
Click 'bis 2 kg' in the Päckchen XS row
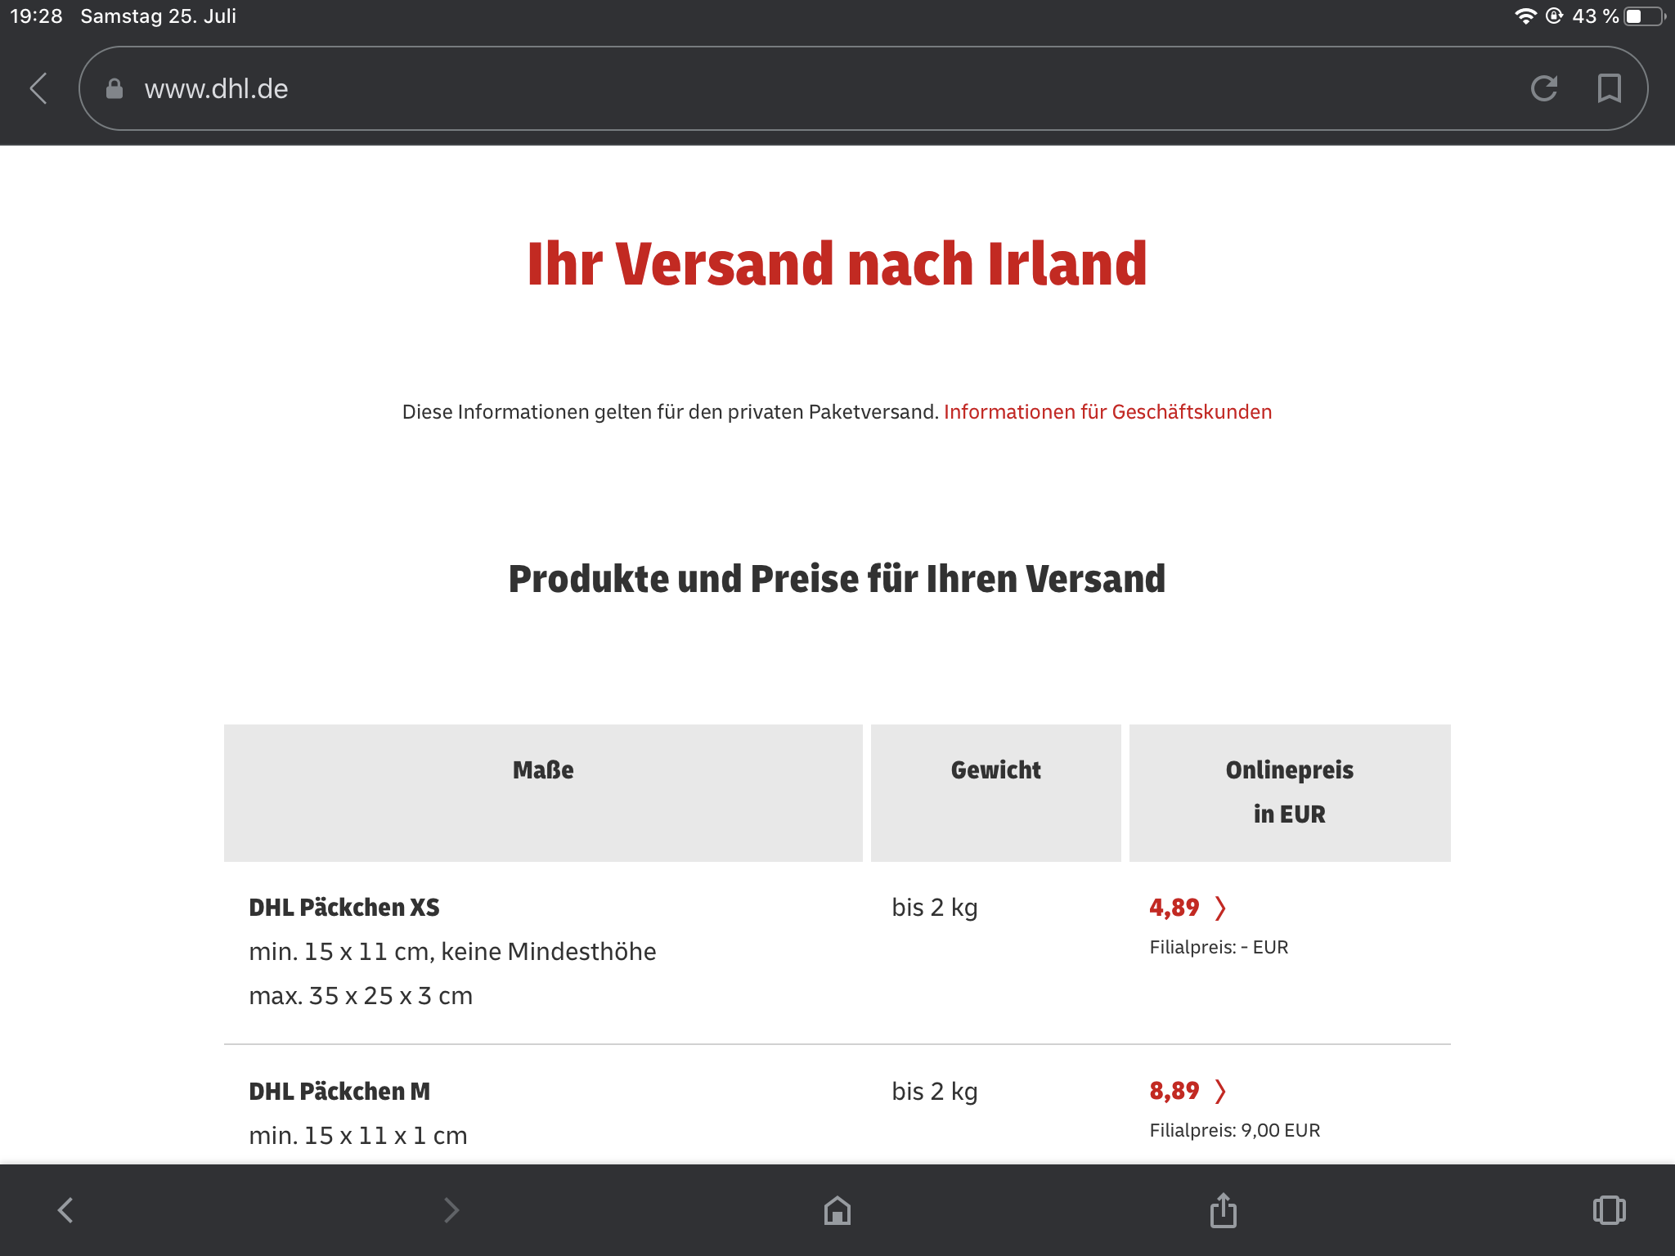click(935, 908)
